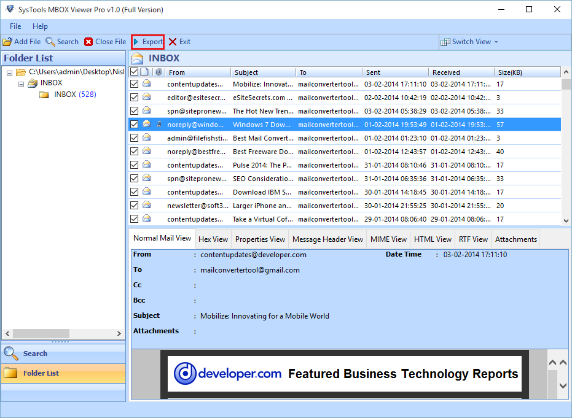Click the red Exit X icon
Image resolution: width=572 pixels, height=418 pixels.
point(173,42)
